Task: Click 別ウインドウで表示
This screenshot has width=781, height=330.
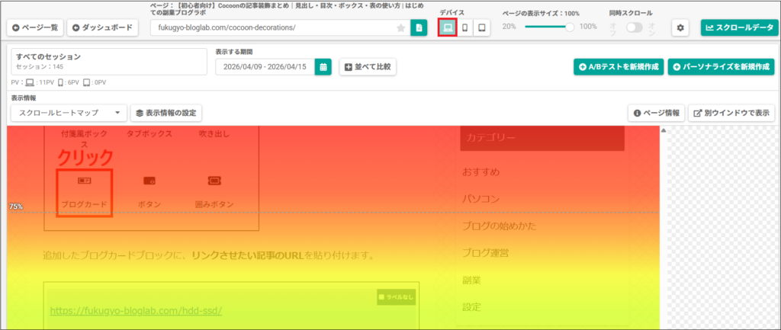Action: point(731,113)
